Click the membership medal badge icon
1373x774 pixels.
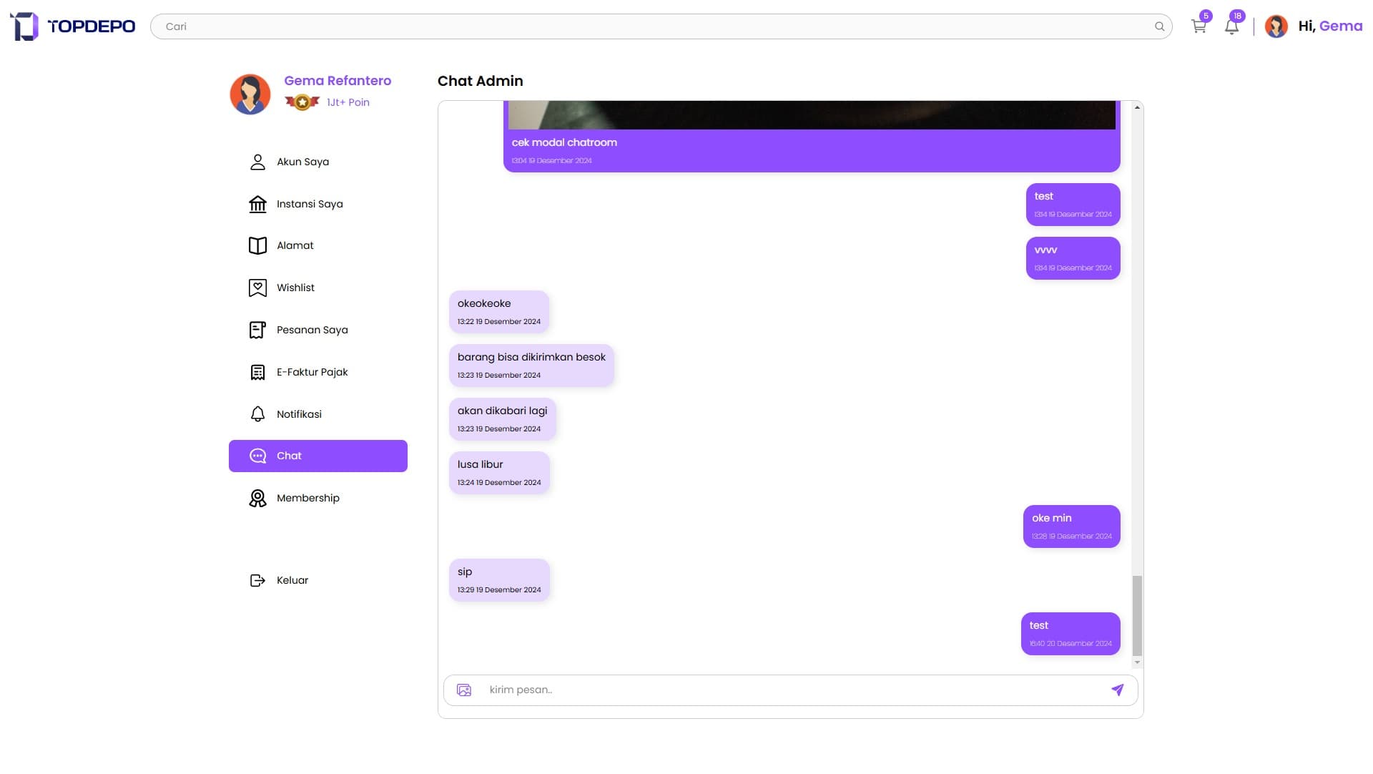[x=302, y=102]
